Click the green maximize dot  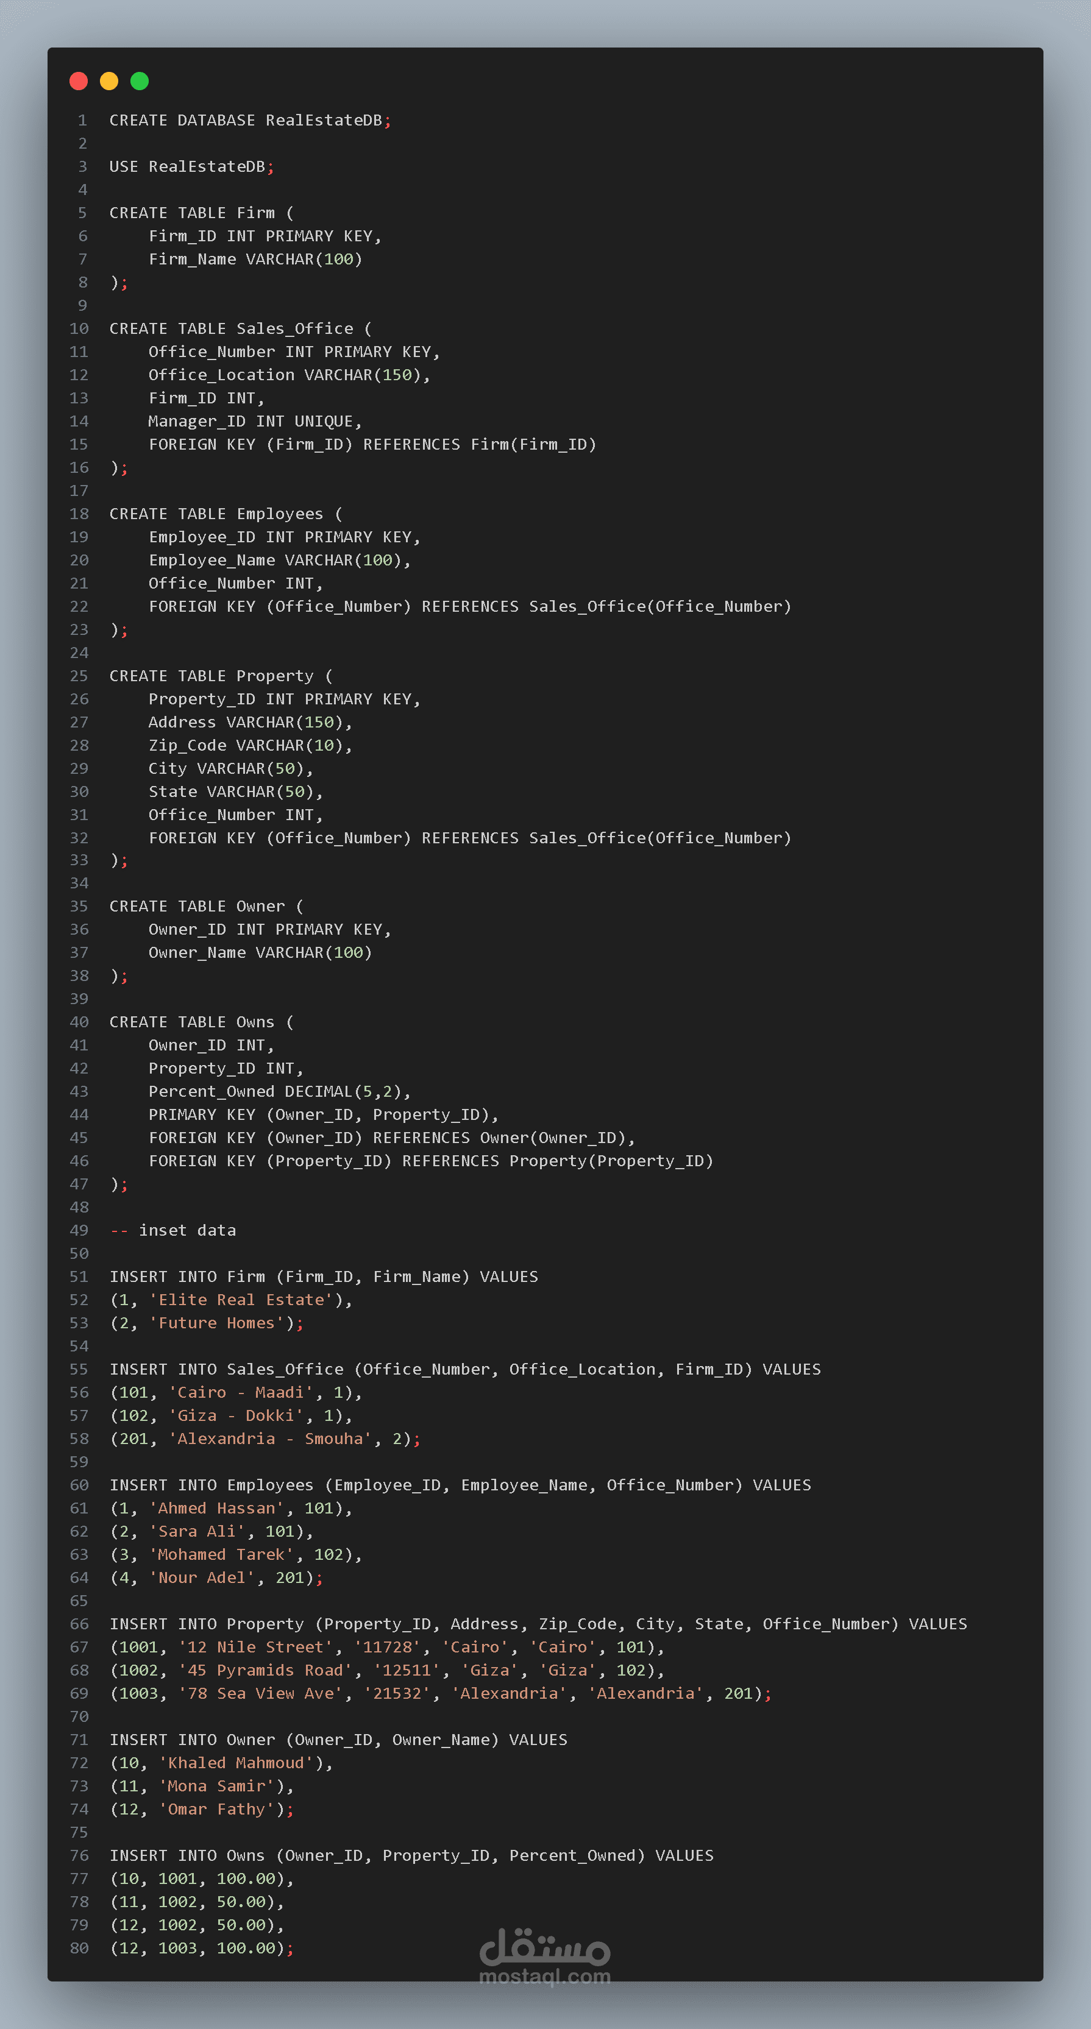[x=140, y=81]
